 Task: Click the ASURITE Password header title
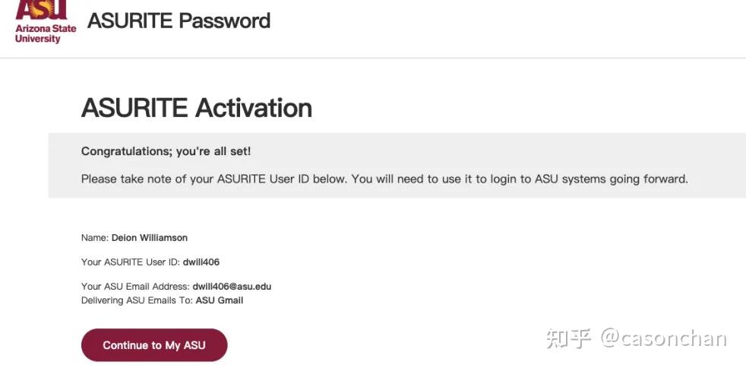179,21
